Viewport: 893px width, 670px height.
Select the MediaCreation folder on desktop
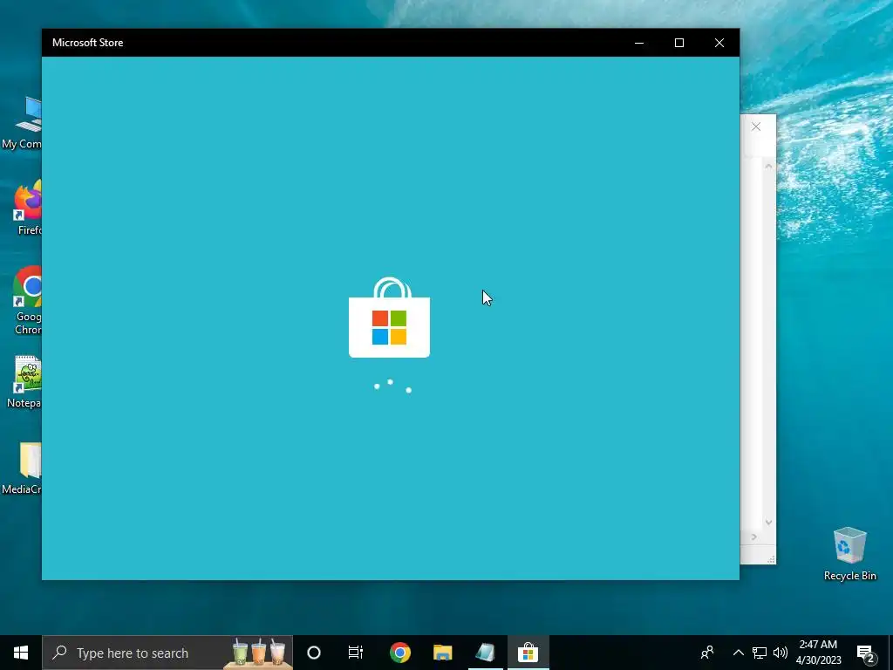pyautogui.click(x=23, y=468)
